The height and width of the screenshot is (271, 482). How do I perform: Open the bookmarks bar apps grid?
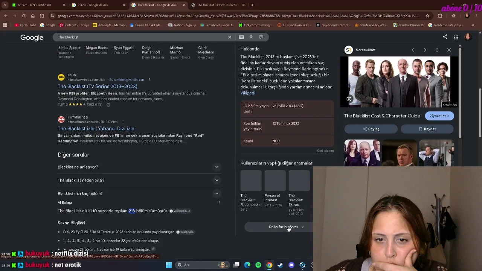click(5, 25)
